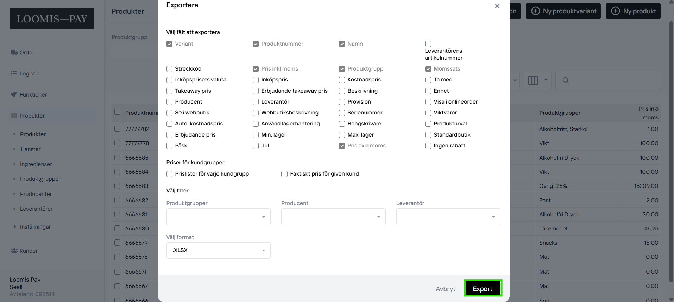Click the Order truck icon in sidebar
The width and height of the screenshot is (674, 302).
click(x=14, y=52)
